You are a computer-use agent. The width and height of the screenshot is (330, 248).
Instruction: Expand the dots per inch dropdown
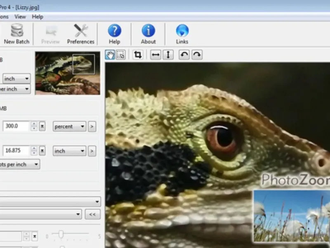pos(21,164)
